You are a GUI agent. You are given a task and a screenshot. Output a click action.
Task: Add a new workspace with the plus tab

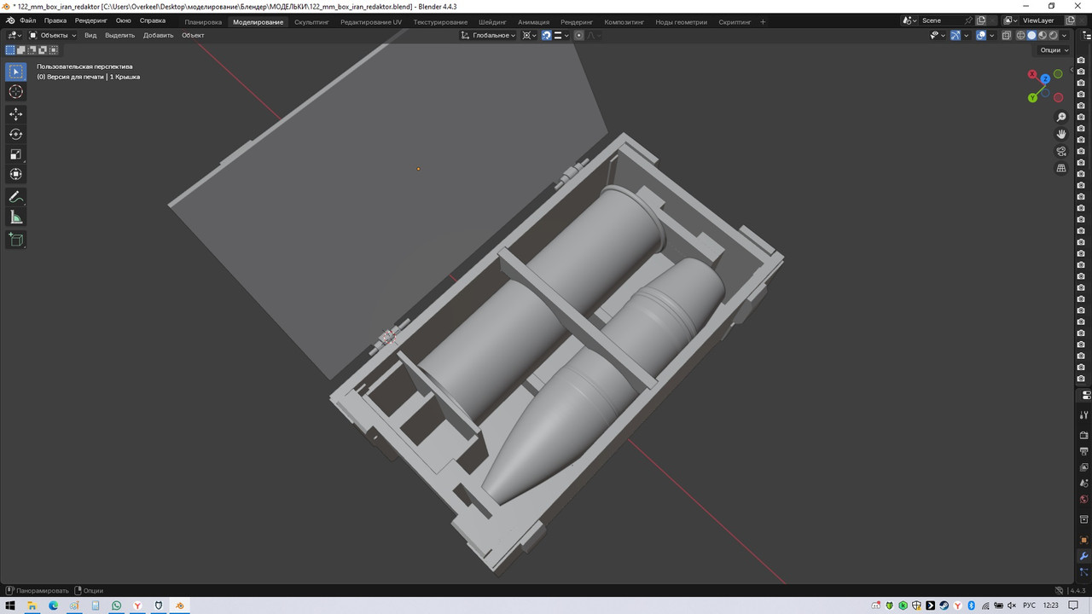coord(763,21)
